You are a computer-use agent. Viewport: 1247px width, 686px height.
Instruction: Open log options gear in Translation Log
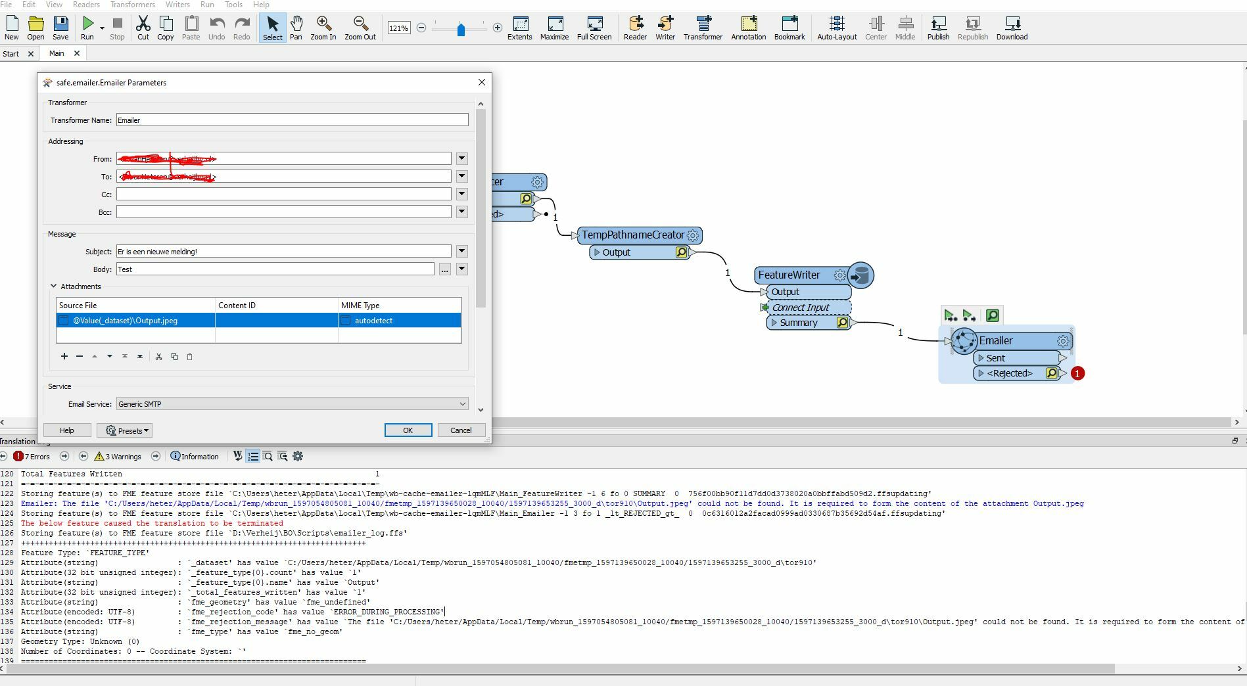tap(298, 456)
